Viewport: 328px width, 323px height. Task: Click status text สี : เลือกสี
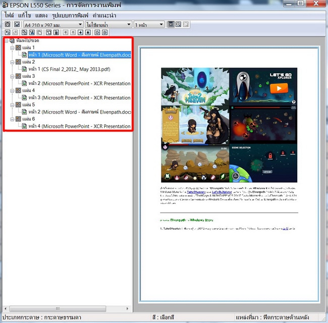(x=163, y=317)
